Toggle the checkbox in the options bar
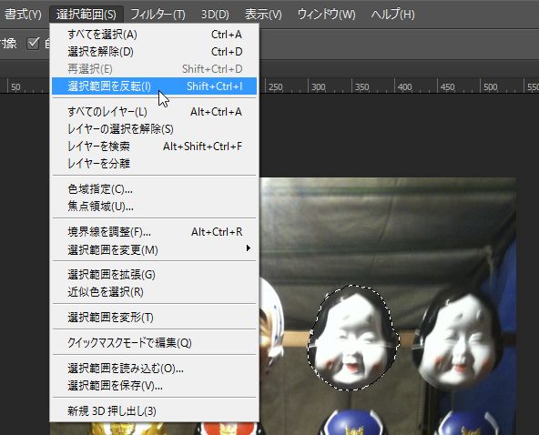The width and height of the screenshot is (539, 435). coord(34,44)
